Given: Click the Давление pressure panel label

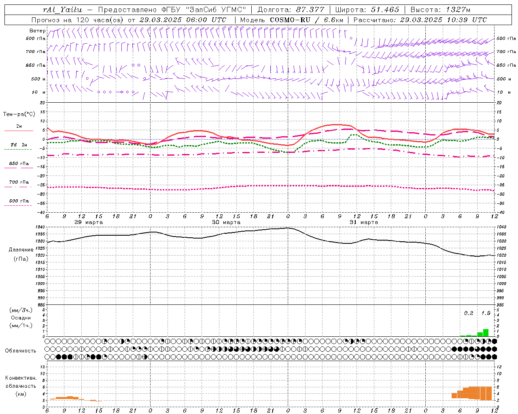Looking at the screenshot, I should click(21, 250).
